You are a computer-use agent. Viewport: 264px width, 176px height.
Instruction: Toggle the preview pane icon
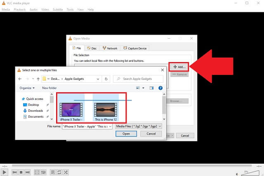[151, 88]
